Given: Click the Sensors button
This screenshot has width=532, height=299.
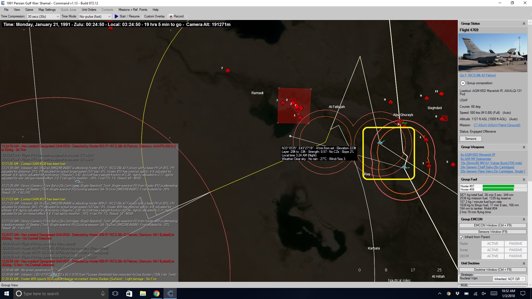Looking at the screenshot, I should (x=470, y=139).
